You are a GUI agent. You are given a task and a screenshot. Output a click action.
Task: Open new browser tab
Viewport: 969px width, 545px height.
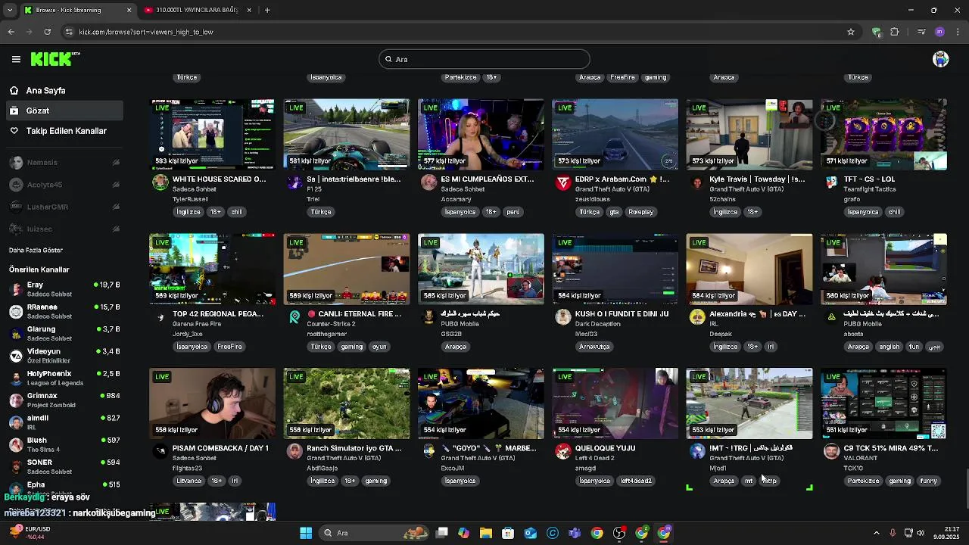[267, 10]
